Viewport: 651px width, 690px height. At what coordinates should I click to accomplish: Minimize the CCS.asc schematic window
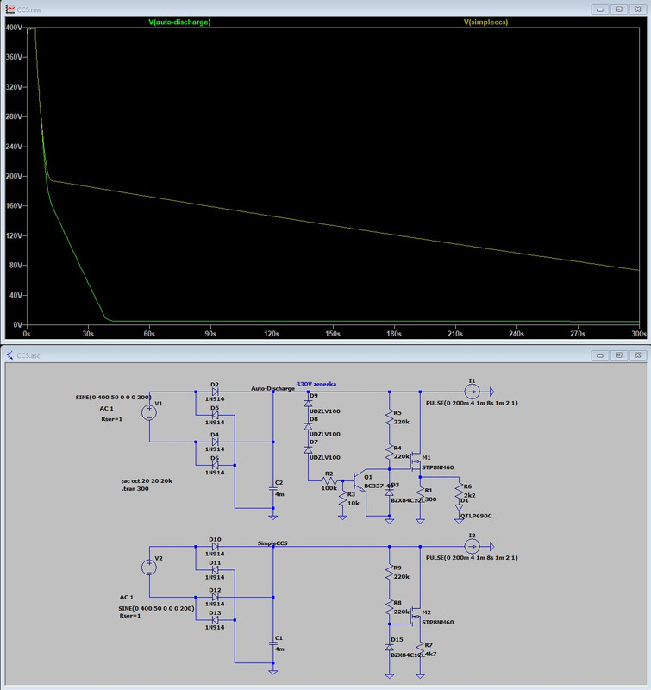[x=600, y=355]
